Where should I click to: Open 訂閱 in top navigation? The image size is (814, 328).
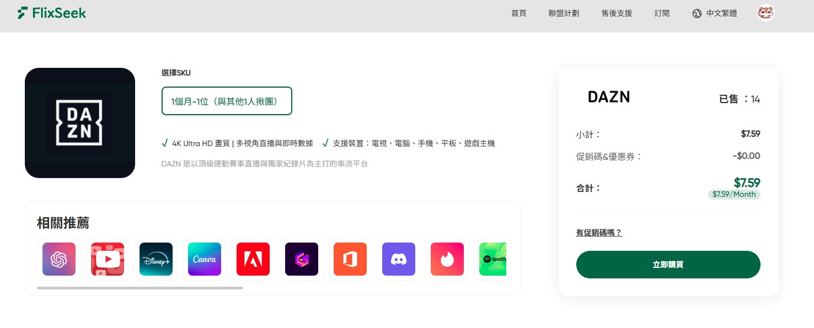pyautogui.click(x=662, y=13)
